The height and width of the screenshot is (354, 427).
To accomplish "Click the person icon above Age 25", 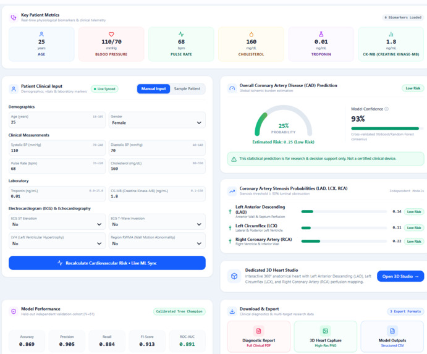I will coord(41,34).
